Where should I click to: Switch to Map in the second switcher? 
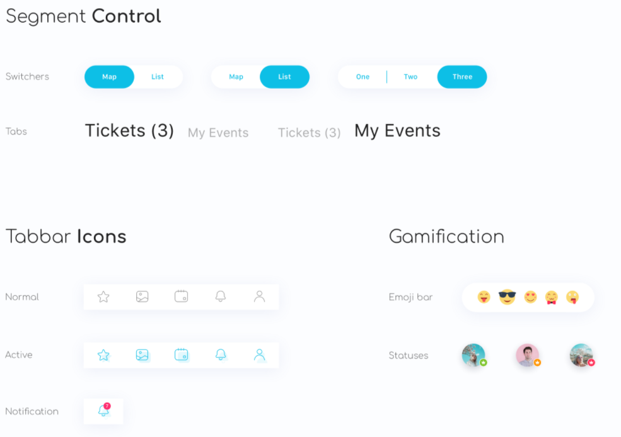236,77
